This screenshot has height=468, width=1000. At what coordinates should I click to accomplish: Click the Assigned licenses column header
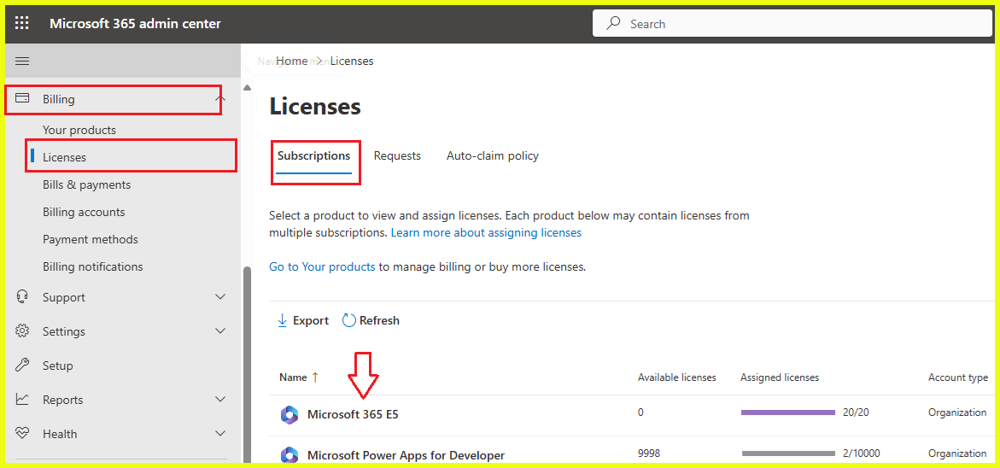coord(780,377)
